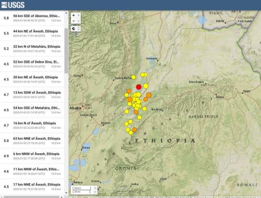This screenshot has height=198, width=261.
Task: Click the Awasa city label
Action: [x=78, y=182]
